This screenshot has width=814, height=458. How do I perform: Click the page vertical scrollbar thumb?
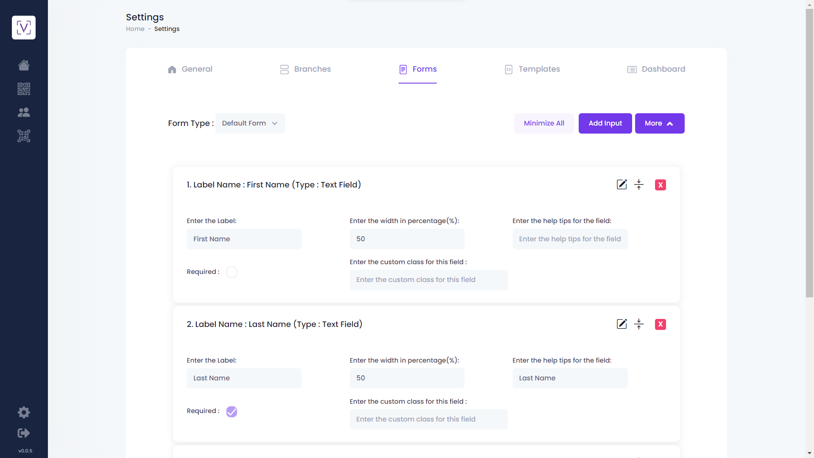pyautogui.click(x=809, y=153)
